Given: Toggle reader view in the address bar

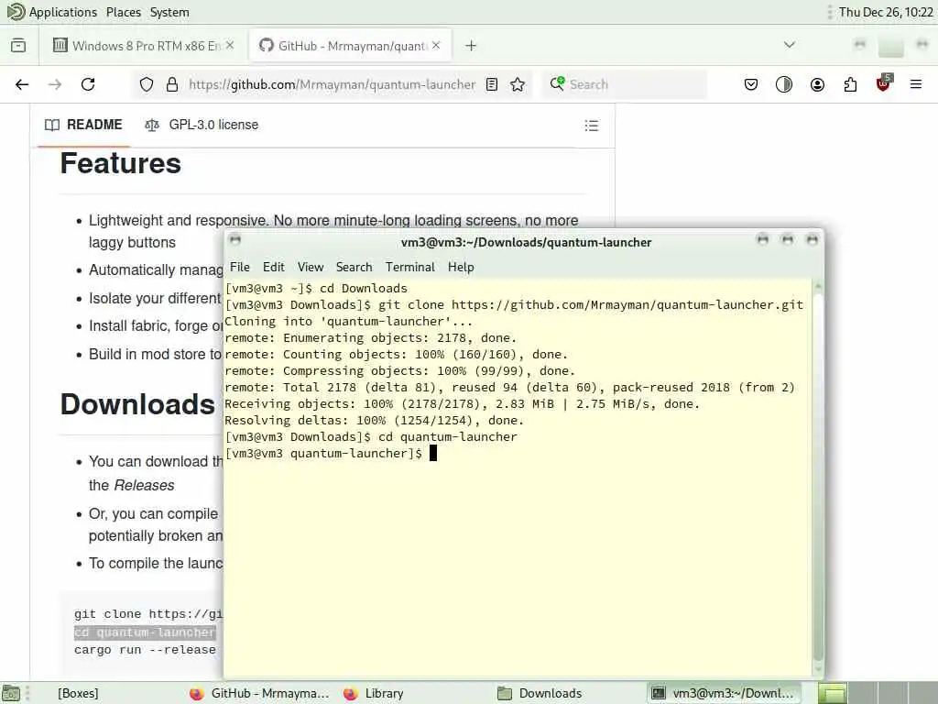Looking at the screenshot, I should (492, 84).
